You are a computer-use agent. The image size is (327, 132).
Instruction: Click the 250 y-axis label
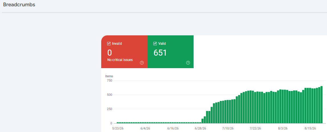[x=109, y=109]
